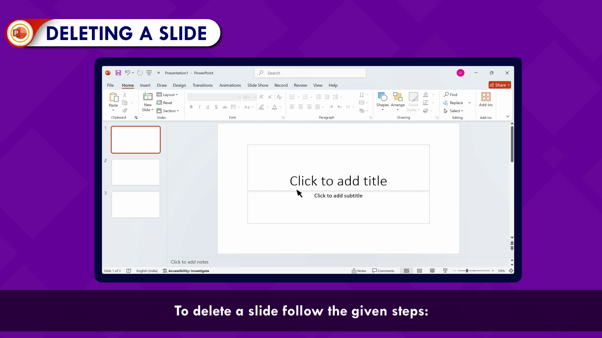This screenshot has width=602, height=338.
Task: Click the zoom slider handle
Action: (x=467, y=271)
